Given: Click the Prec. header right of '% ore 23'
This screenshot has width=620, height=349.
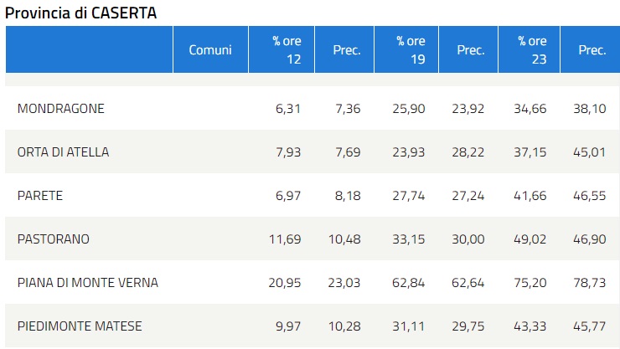Looking at the screenshot, I should [x=592, y=50].
